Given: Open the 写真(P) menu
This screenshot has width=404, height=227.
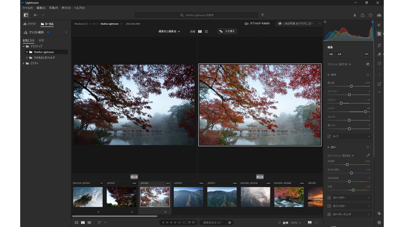Looking at the screenshot, I should [53, 8].
